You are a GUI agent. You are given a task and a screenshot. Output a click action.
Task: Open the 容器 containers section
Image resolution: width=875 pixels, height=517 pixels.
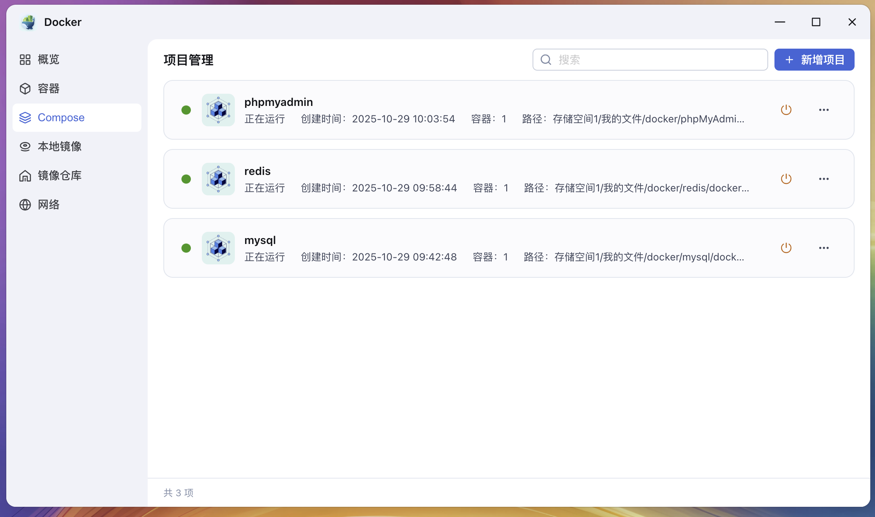pyautogui.click(x=48, y=89)
